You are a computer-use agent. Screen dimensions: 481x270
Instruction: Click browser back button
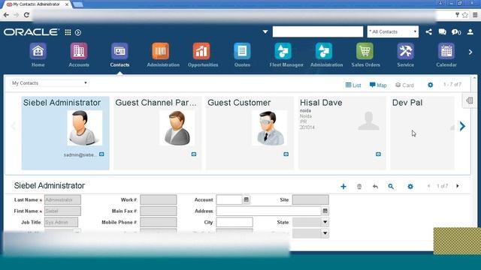[6, 15]
